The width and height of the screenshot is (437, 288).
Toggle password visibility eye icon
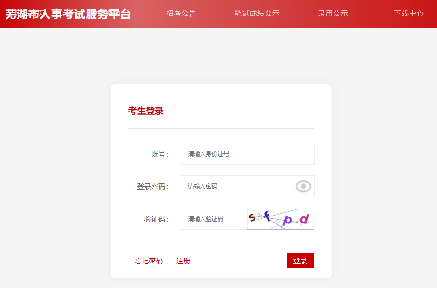303,186
